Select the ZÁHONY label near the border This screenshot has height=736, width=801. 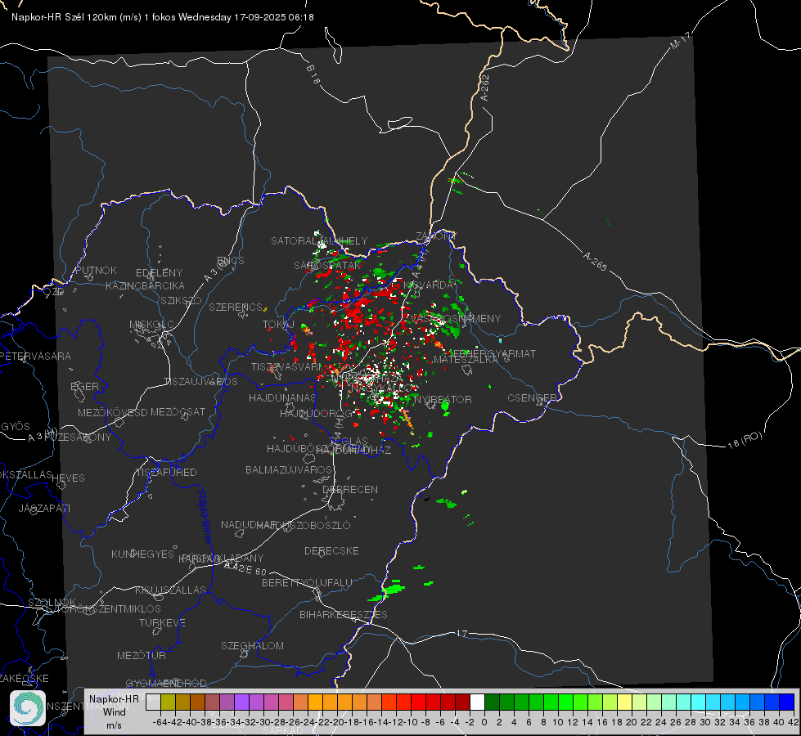436,236
